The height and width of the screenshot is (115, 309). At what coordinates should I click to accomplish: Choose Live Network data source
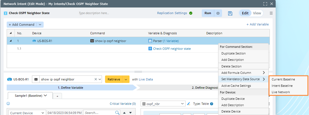tap(281, 92)
